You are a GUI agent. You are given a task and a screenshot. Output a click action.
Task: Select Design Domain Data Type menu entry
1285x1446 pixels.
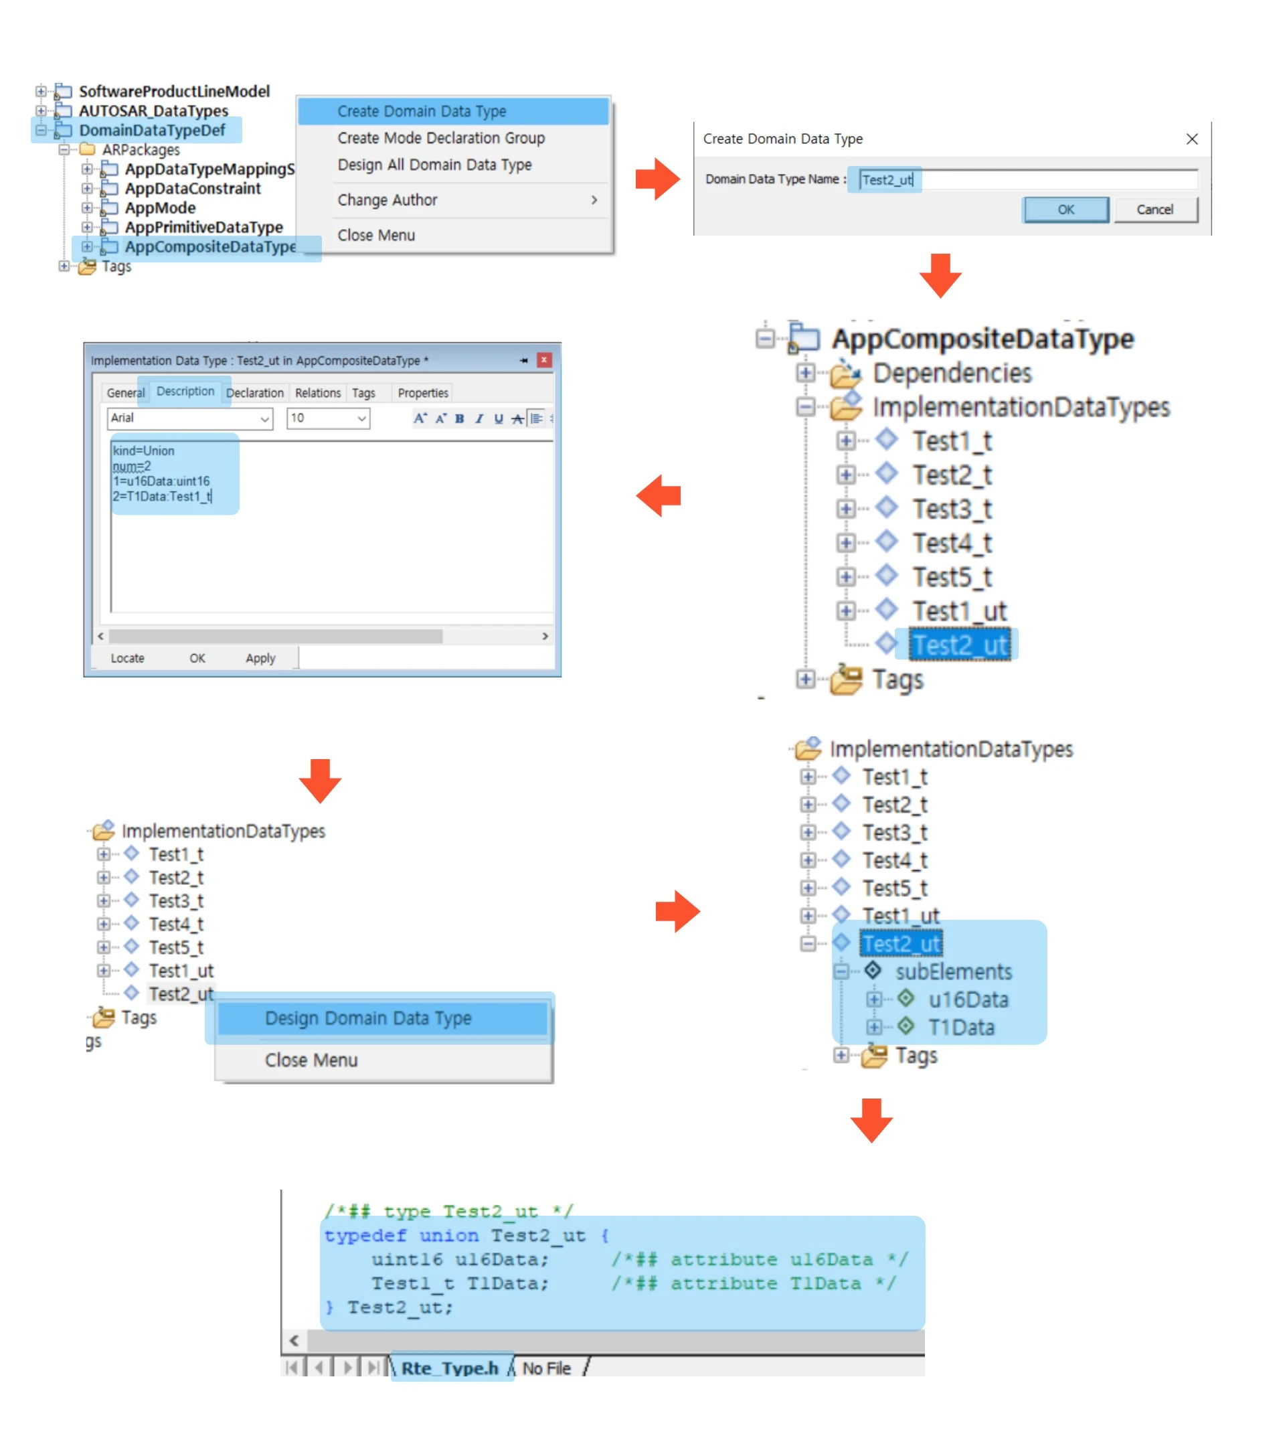coord(383,1018)
